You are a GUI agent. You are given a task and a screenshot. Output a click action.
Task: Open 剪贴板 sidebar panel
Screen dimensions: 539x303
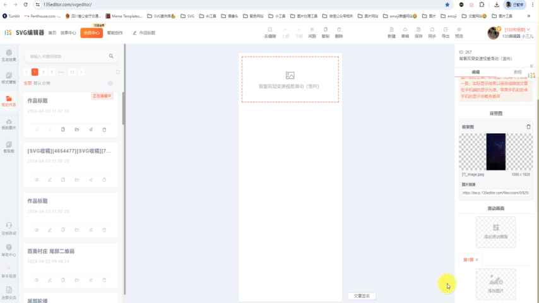point(9,147)
